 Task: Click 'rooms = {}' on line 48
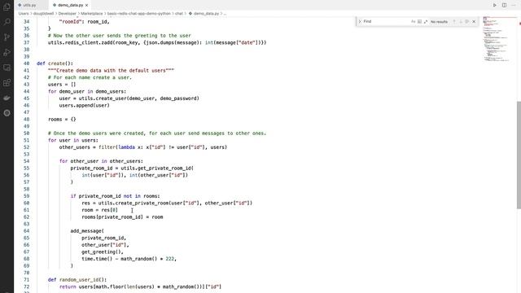(x=62, y=120)
